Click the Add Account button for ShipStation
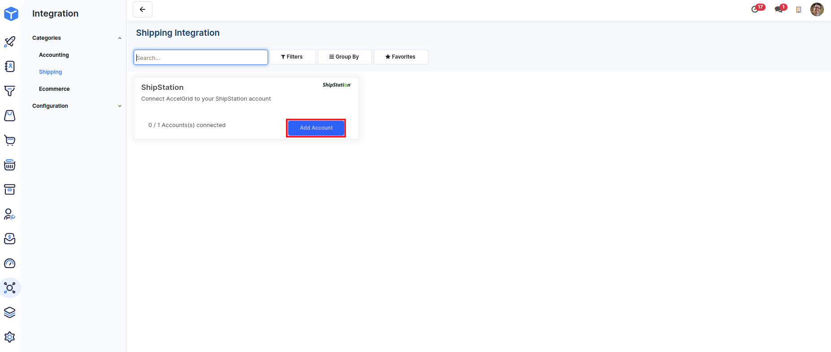 point(316,128)
